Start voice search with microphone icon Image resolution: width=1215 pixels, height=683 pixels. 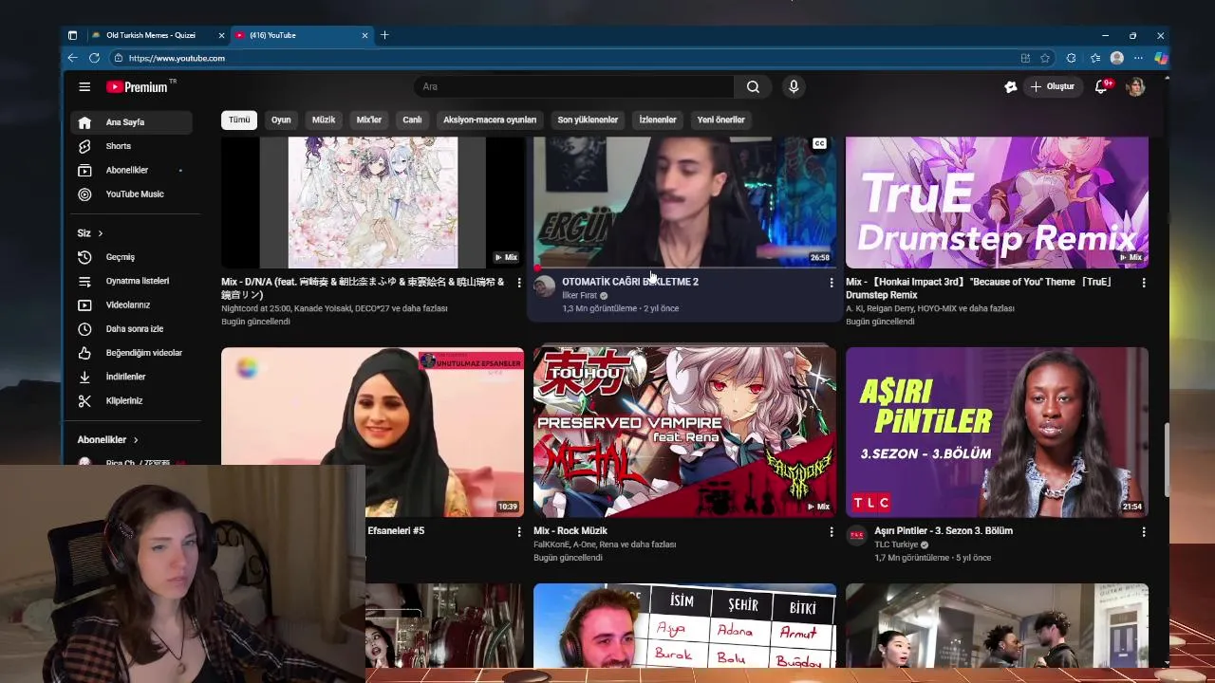click(x=794, y=86)
